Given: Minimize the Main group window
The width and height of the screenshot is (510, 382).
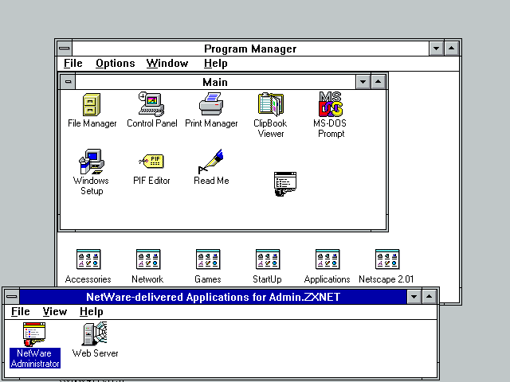Looking at the screenshot, I should pos(363,82).
